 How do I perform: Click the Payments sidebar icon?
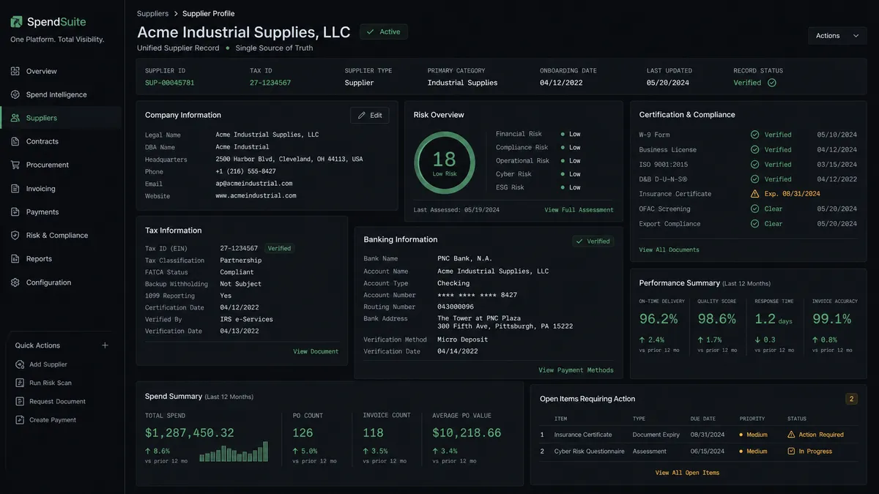point(15,212)
